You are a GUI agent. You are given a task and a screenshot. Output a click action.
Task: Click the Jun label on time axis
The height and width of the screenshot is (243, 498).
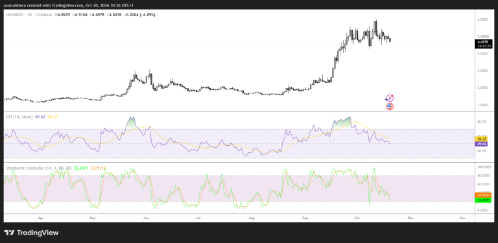pyautogui.click(x=147, y=218)
